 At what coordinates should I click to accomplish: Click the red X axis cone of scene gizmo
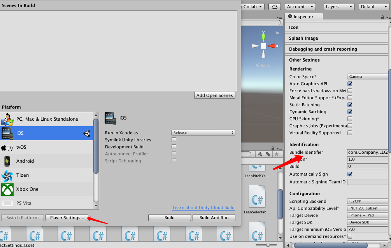[271, 46]
